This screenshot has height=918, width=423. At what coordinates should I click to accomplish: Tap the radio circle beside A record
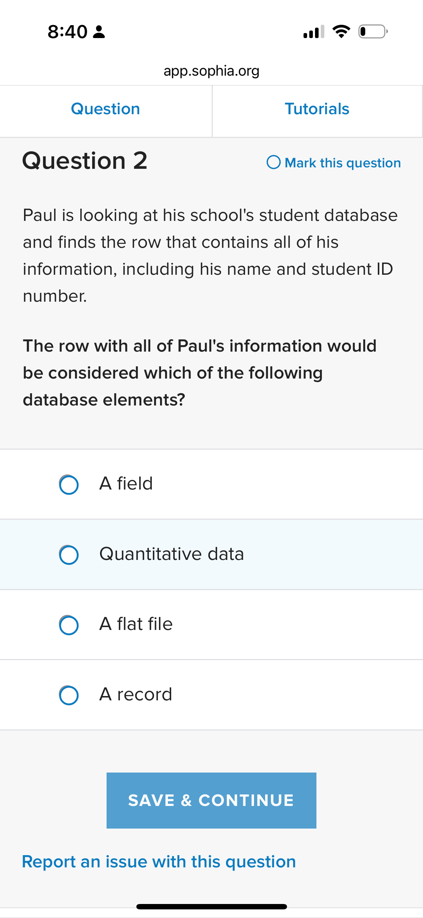coord(69,695)
